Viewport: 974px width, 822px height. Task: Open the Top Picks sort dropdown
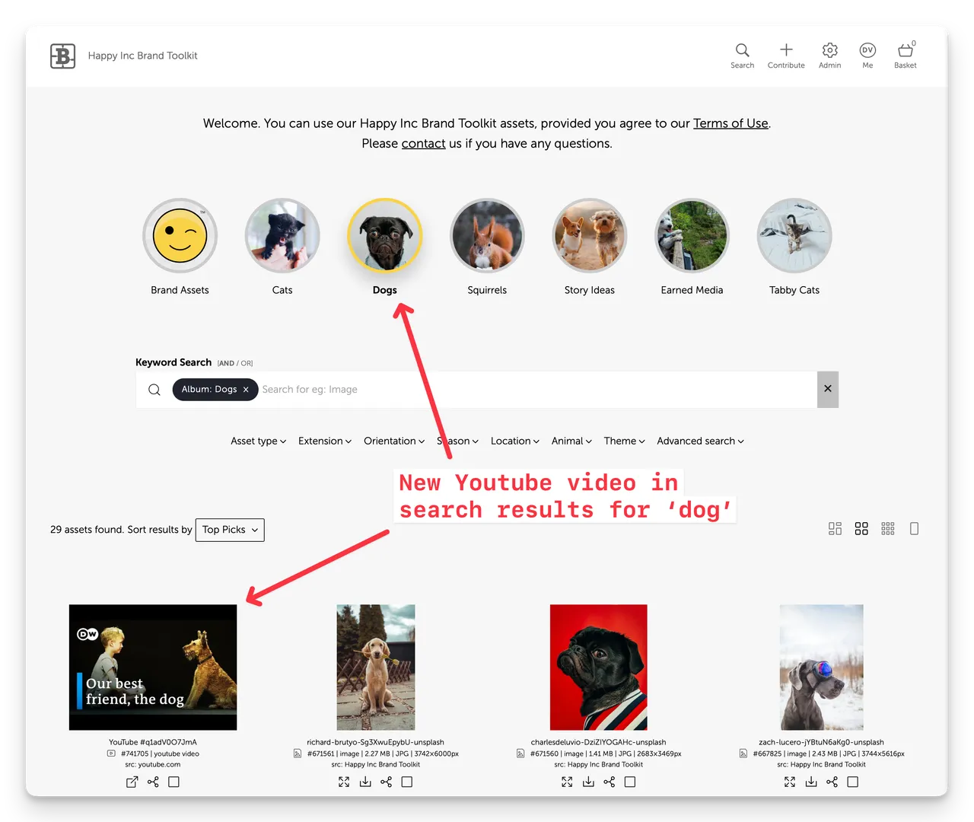230,530
